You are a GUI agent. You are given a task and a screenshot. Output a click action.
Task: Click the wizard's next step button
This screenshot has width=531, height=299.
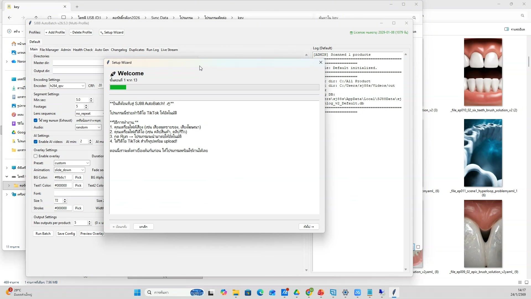pyautogui.click(x=309, y=227)
